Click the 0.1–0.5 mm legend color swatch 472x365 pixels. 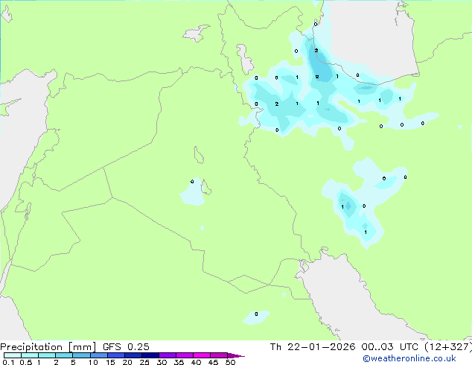point(13,355)
